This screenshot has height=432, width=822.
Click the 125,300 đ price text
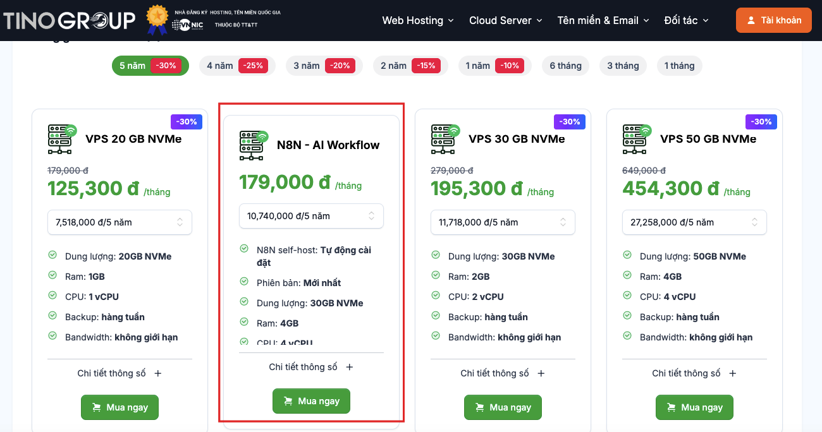(x=93, y=188)
